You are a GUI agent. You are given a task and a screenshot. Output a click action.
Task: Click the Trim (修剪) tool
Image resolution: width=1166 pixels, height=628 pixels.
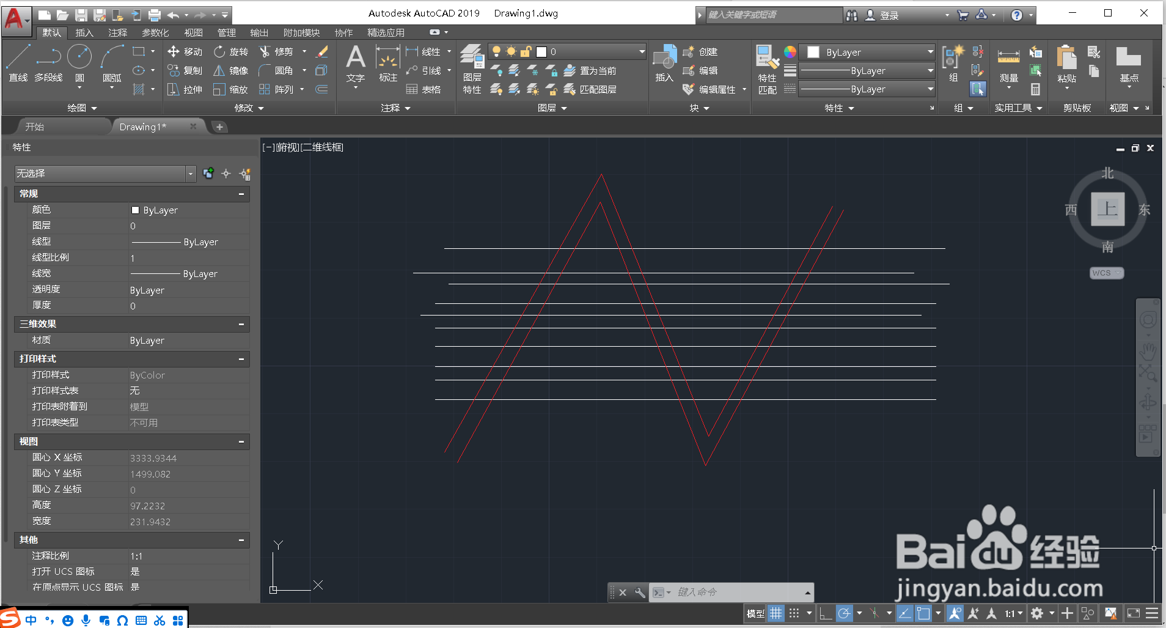tap(276, 52)
